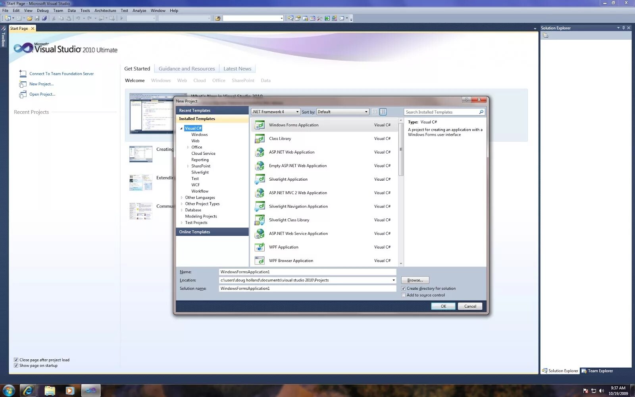635x397 pixels.
Task: Open the Sort by Default dropdown
Action: pos(343,112)
